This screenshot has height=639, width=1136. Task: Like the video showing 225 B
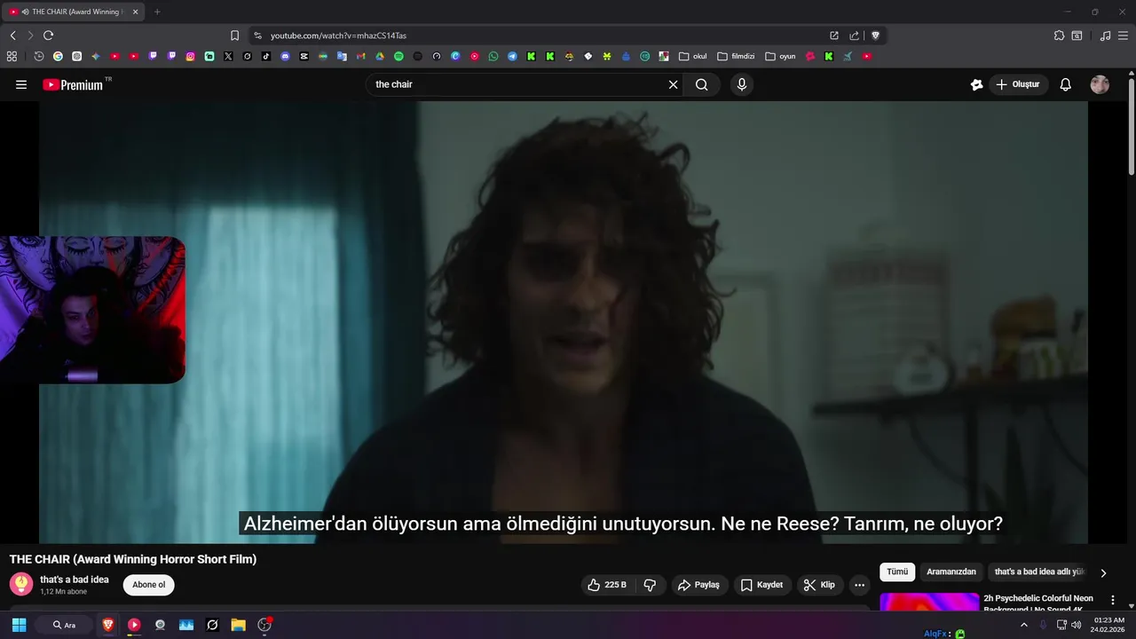point(606,585)
